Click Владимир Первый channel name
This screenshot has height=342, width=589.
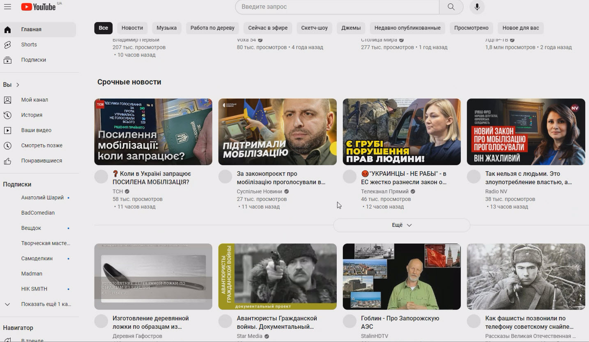(x=136, y=40)
